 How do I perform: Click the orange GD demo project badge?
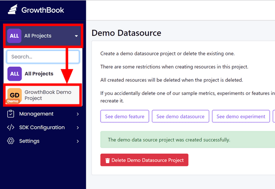point(14,95)
